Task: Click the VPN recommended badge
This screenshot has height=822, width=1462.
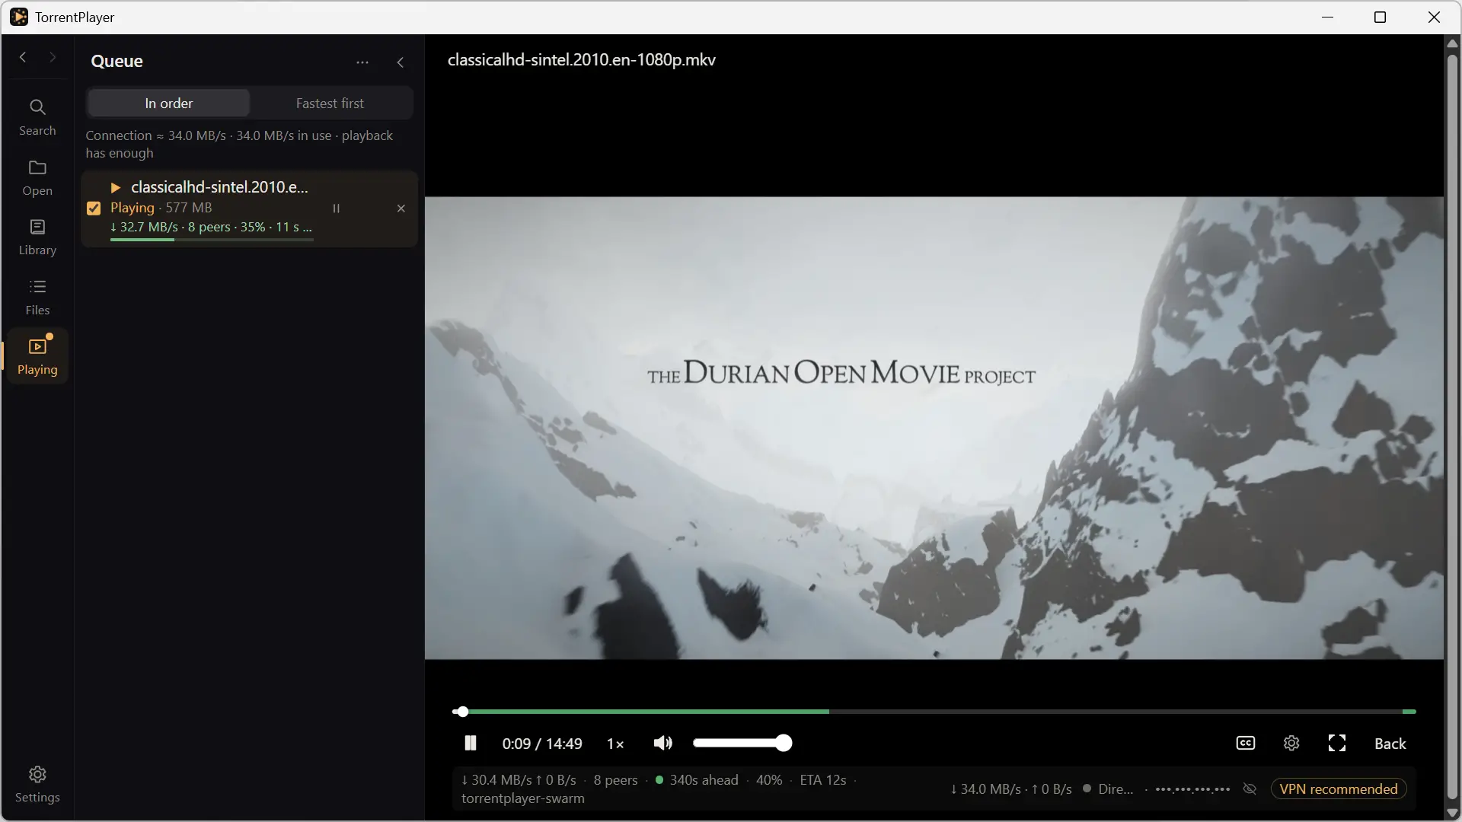Action: coord(1339,789)
